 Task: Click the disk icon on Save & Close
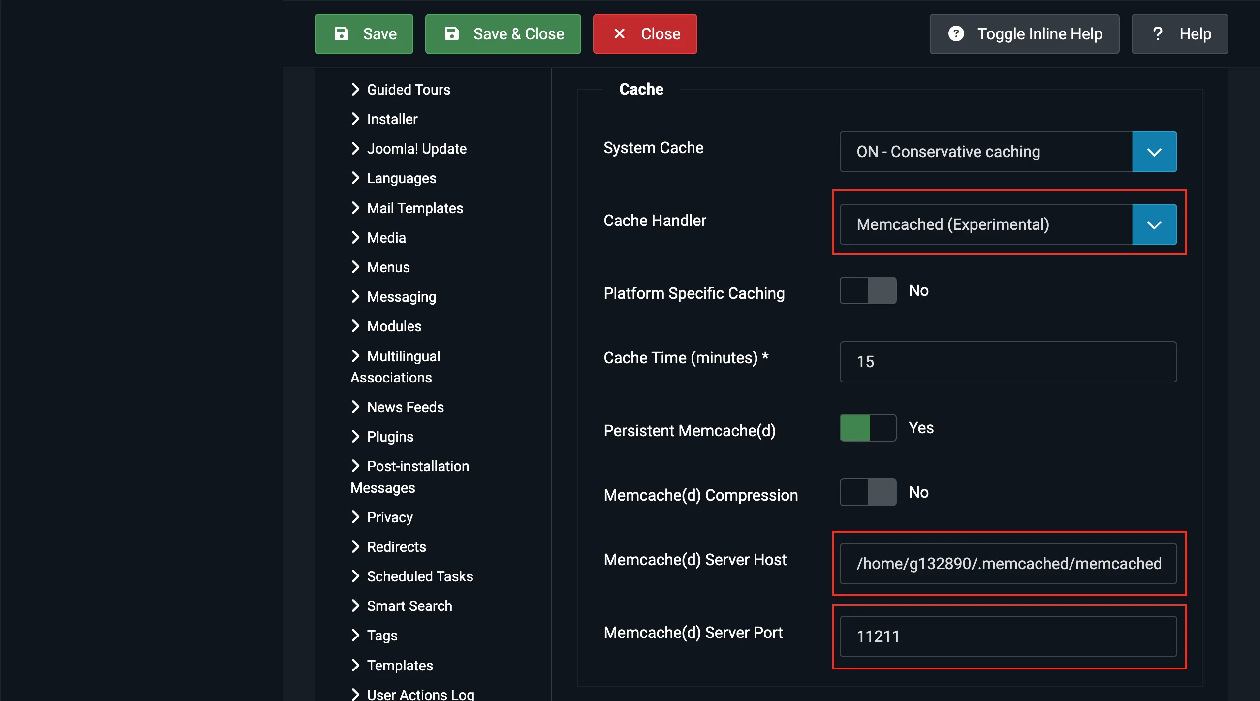(x=452, y=33)
